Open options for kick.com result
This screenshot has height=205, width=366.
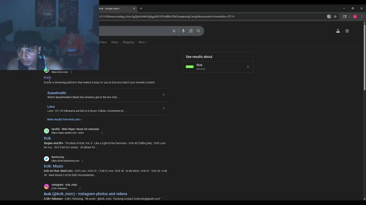click(71, 72)
